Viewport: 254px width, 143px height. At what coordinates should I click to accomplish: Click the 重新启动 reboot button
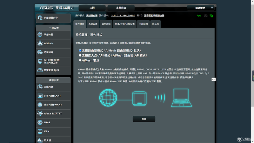pos(121,8)
